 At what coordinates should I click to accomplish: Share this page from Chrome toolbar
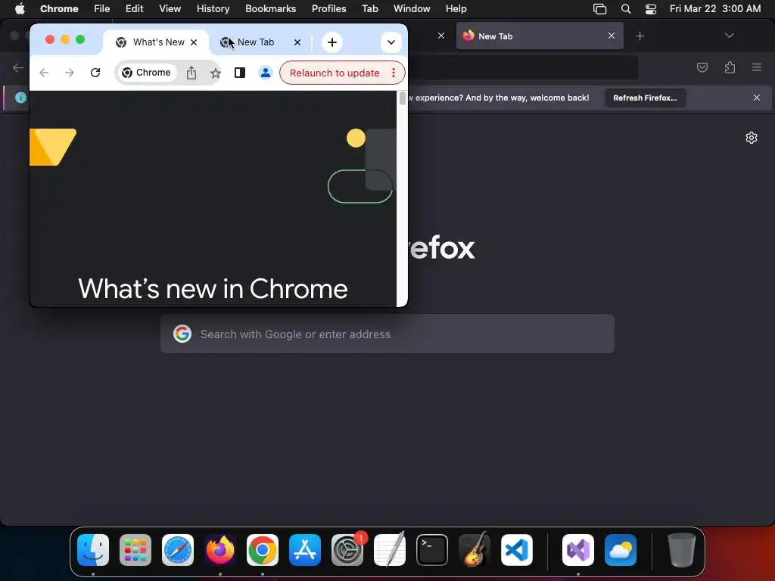[191, 73]
